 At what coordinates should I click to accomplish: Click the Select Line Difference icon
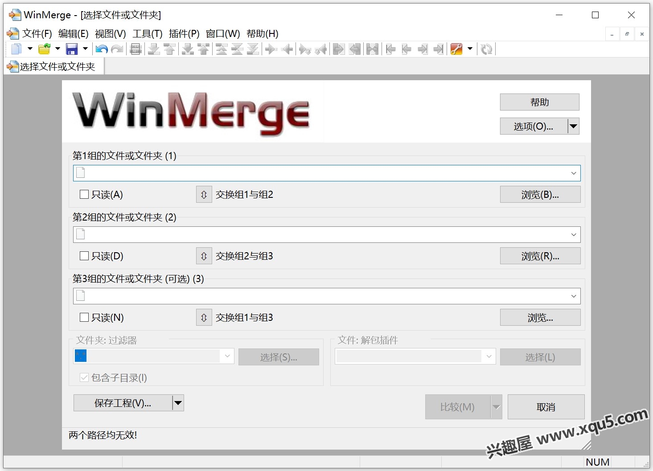(x=136, y=49)
